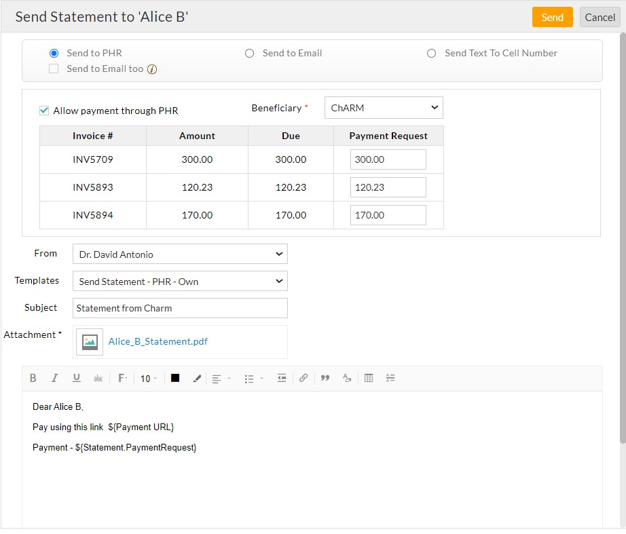
Task: Insert a blockquote in the message
Action: 325,379
